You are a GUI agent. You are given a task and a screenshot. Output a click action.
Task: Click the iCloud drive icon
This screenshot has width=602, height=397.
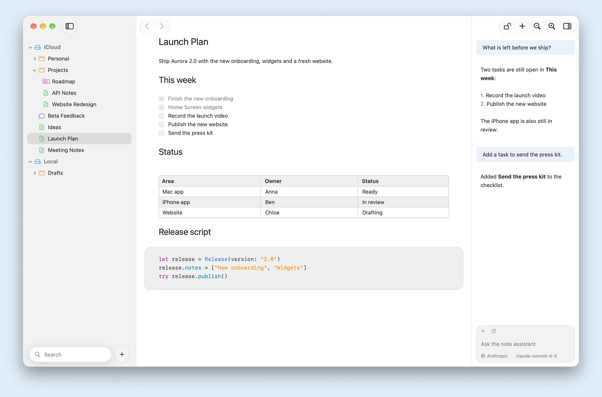pos(38,47)
